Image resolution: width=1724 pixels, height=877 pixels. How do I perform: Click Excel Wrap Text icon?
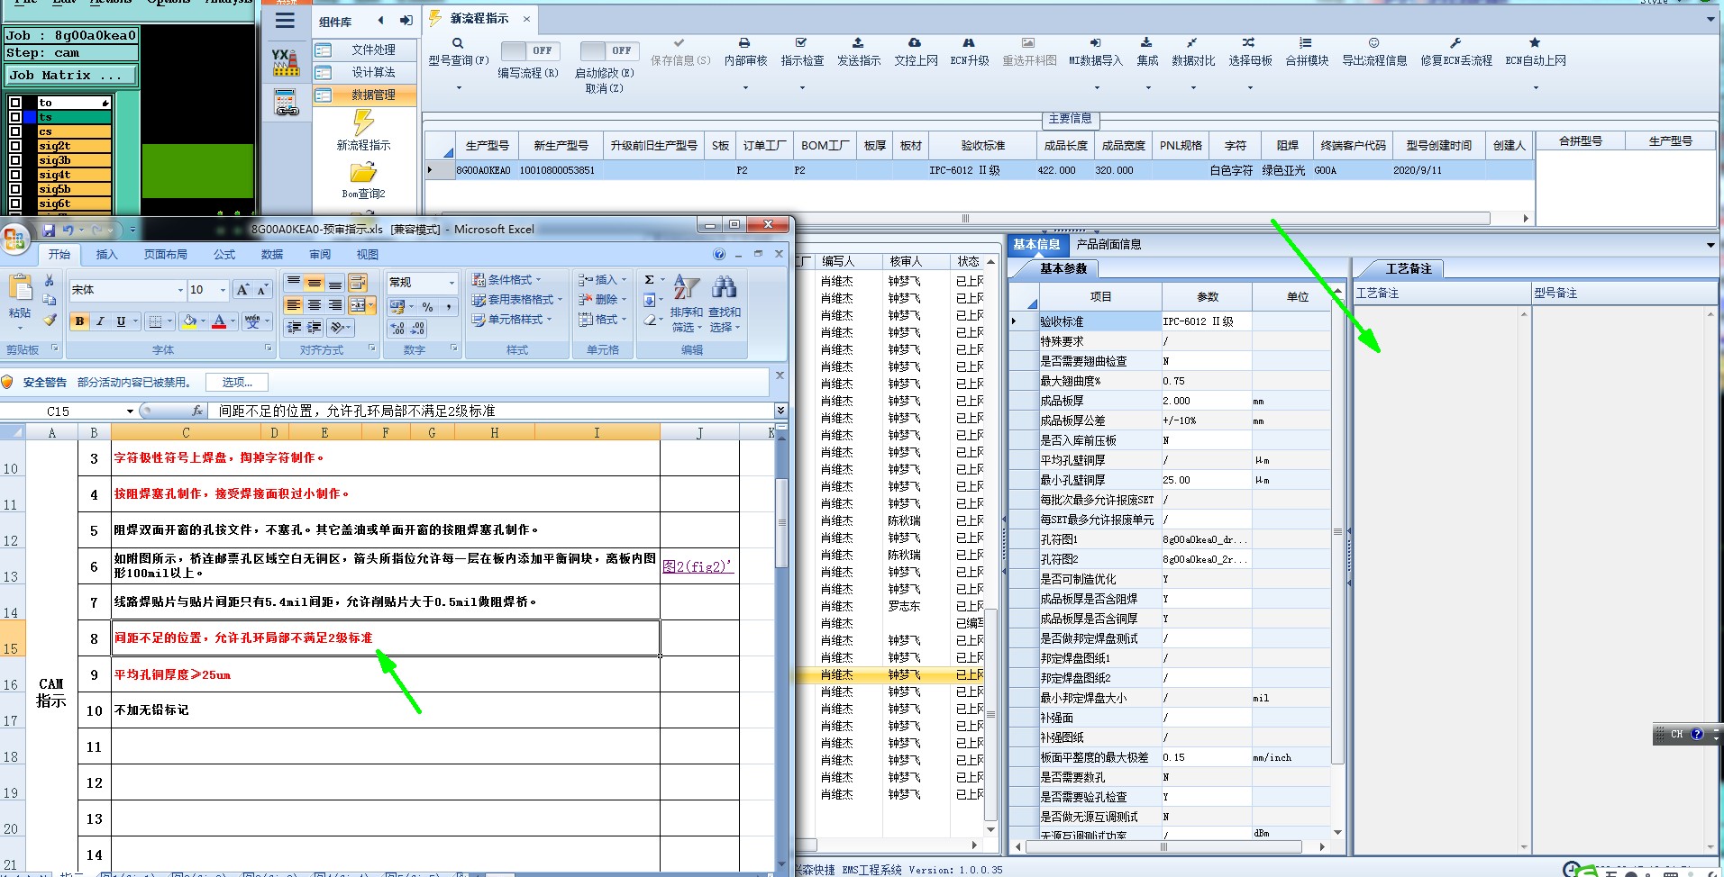358,283
